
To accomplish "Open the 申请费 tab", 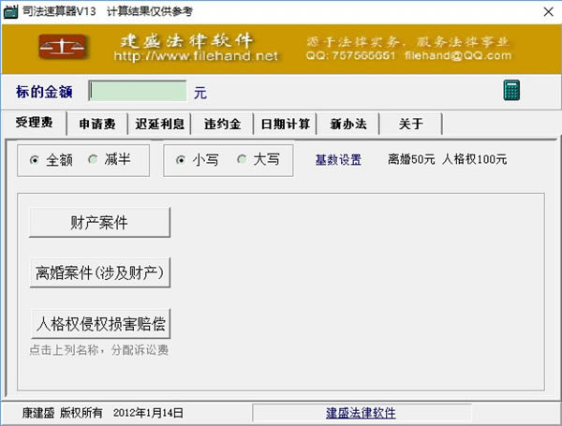I will (97, 124).
